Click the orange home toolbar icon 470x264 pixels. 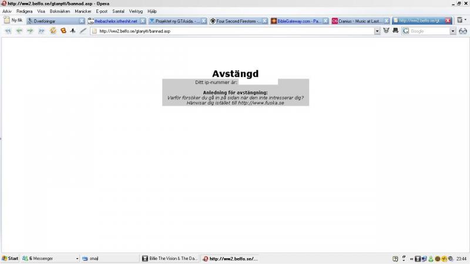click(63, 31)
